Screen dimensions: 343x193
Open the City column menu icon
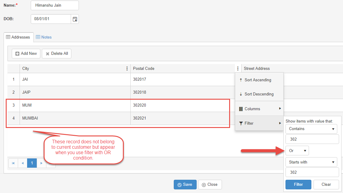(127, 68)
